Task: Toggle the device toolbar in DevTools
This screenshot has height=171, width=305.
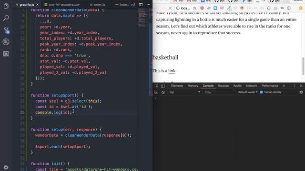Action: coord(163,85)
